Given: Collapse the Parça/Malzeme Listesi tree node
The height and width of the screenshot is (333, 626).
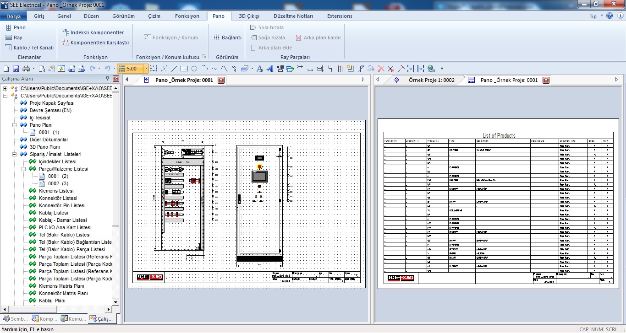Looking at the screenshot, I should tap(24, 169).
